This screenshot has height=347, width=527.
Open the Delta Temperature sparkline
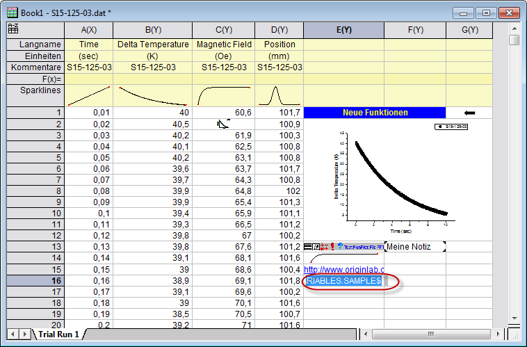coord(152,96)
